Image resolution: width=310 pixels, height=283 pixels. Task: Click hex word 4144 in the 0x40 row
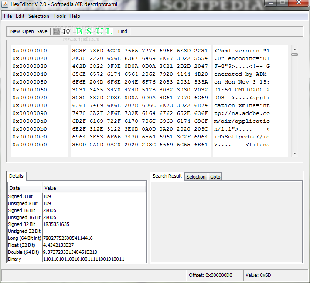[x=184, y=74]
